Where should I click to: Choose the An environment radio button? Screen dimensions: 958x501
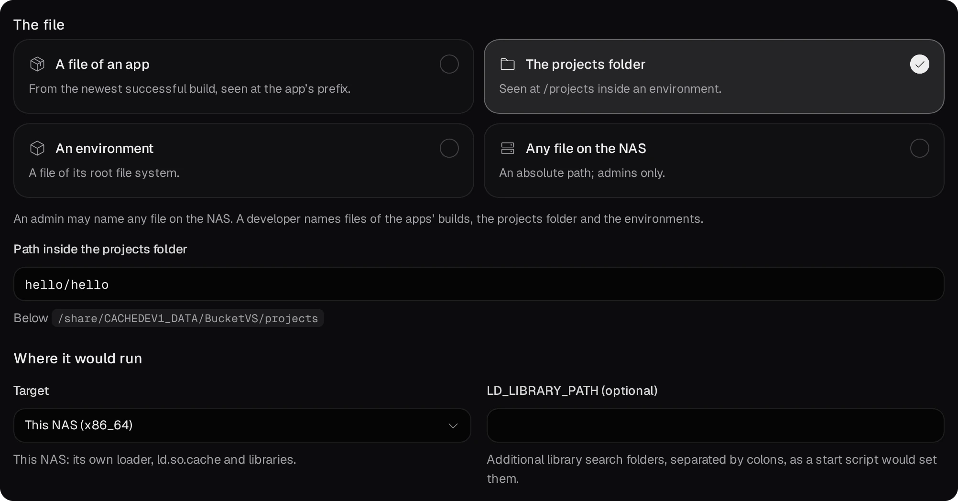pos(449,148)
